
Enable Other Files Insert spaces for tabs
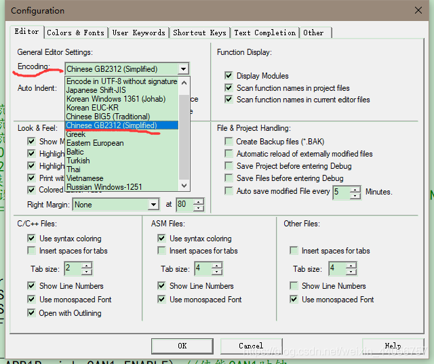point(294,251)
